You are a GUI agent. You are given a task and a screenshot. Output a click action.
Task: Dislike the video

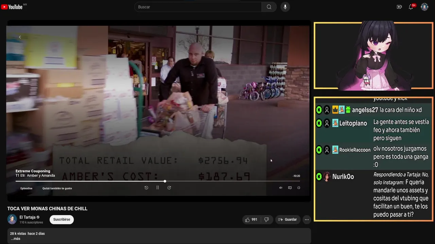click(x=266, y=220)
